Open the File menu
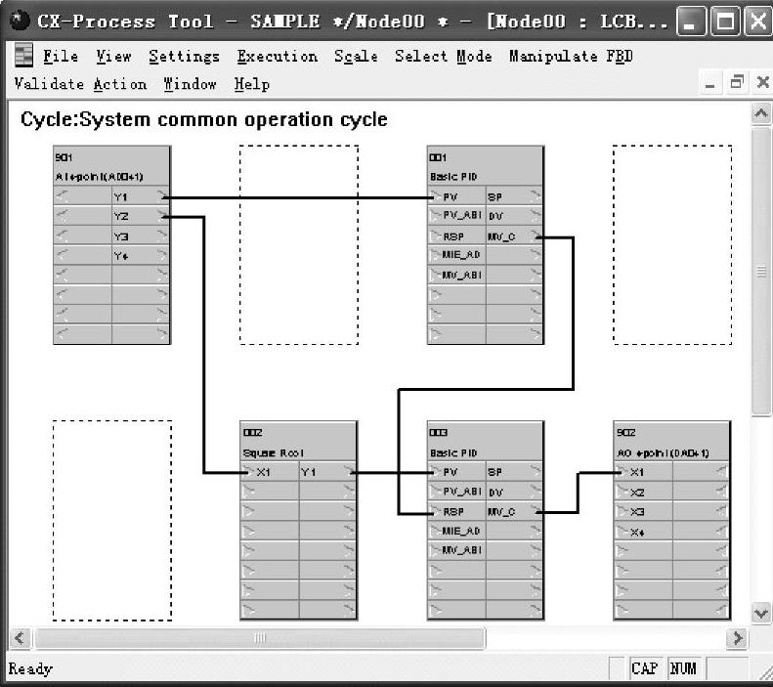Screen dimensions: 773x687 point(61,56)
